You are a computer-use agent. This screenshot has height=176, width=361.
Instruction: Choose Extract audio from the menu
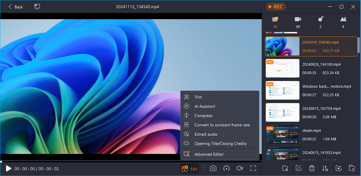click(220, 134)
